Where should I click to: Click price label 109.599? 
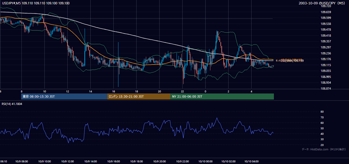point(326,18)
